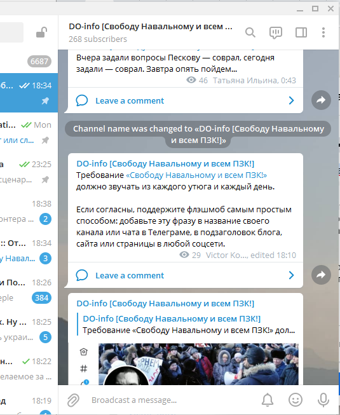Focus the Broadcast a message field
The width and height of the screenshot is (340, 415).
[x=172, y=400]
